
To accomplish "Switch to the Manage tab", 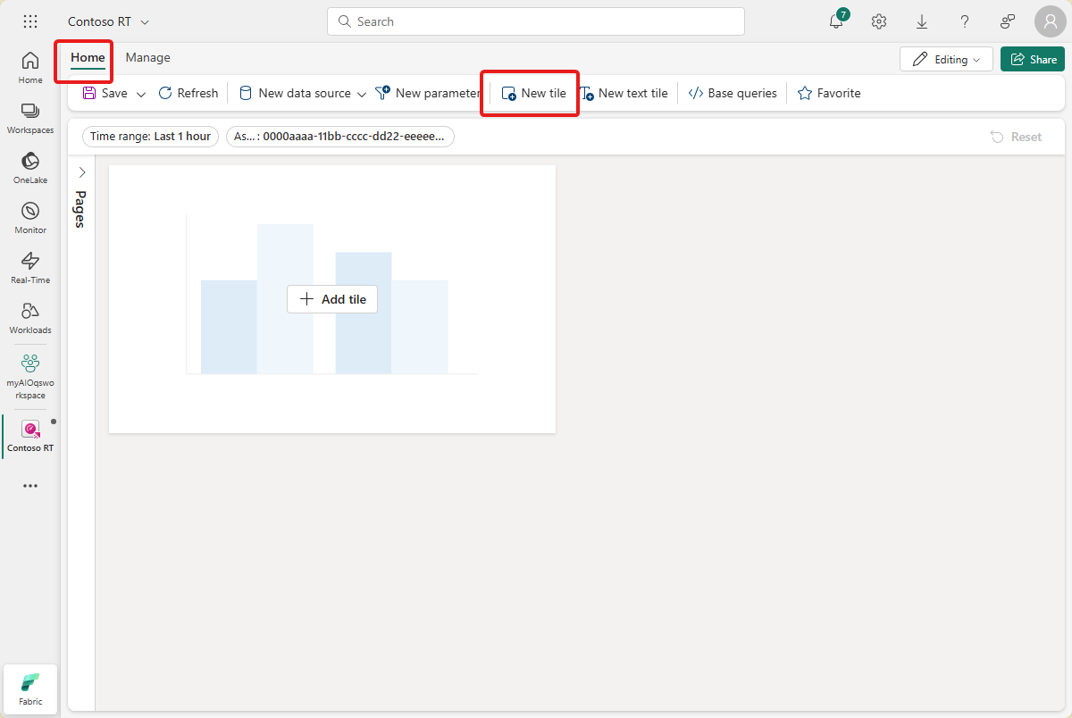I will pos(147,57).
